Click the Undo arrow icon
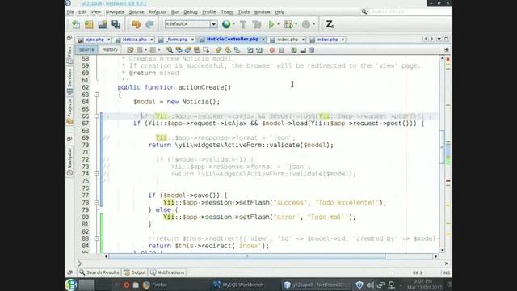 136,24
